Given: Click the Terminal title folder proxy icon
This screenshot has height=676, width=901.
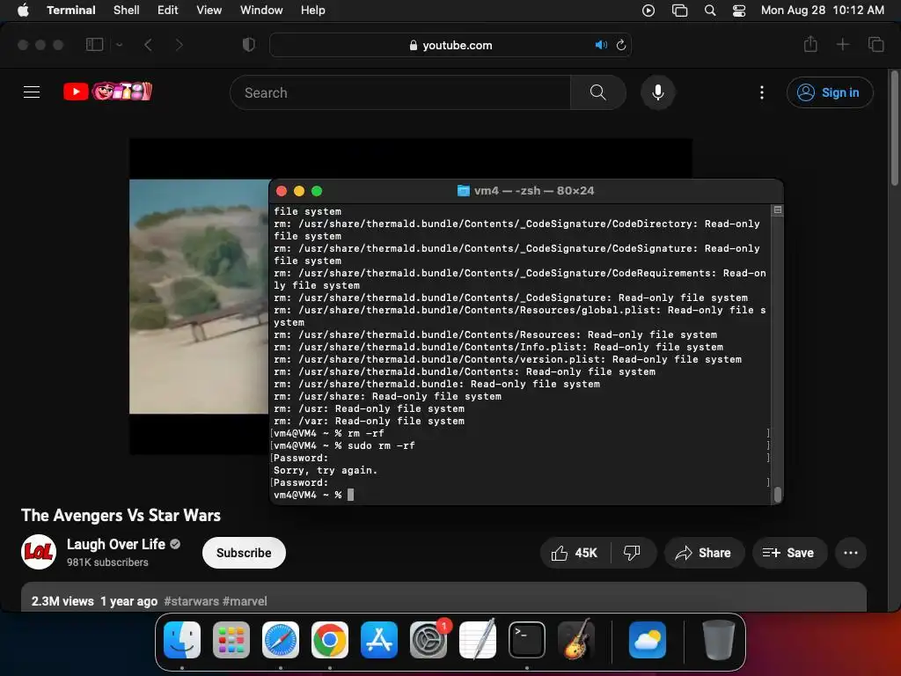Looking at the screenshot, I should [x=463, y=190].
